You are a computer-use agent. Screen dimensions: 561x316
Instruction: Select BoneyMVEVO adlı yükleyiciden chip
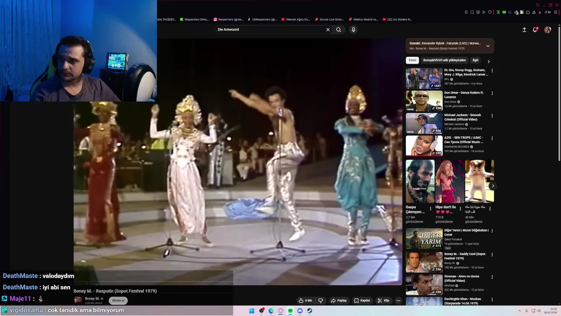tap(444, 60)
